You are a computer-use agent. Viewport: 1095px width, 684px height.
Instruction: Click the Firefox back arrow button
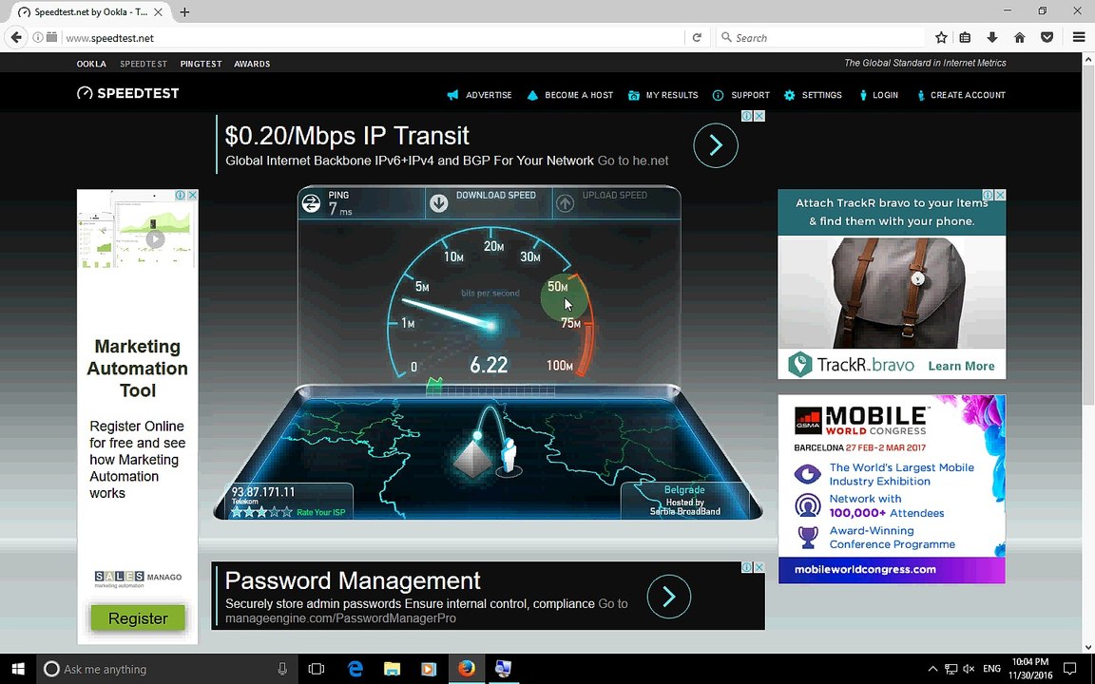16,38
